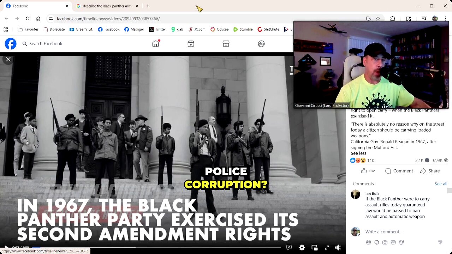Open JC.com bookmark

click(197, 29)
